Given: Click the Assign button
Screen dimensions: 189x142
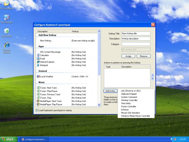Looking at the screenshot, I should tap(128, 56).
